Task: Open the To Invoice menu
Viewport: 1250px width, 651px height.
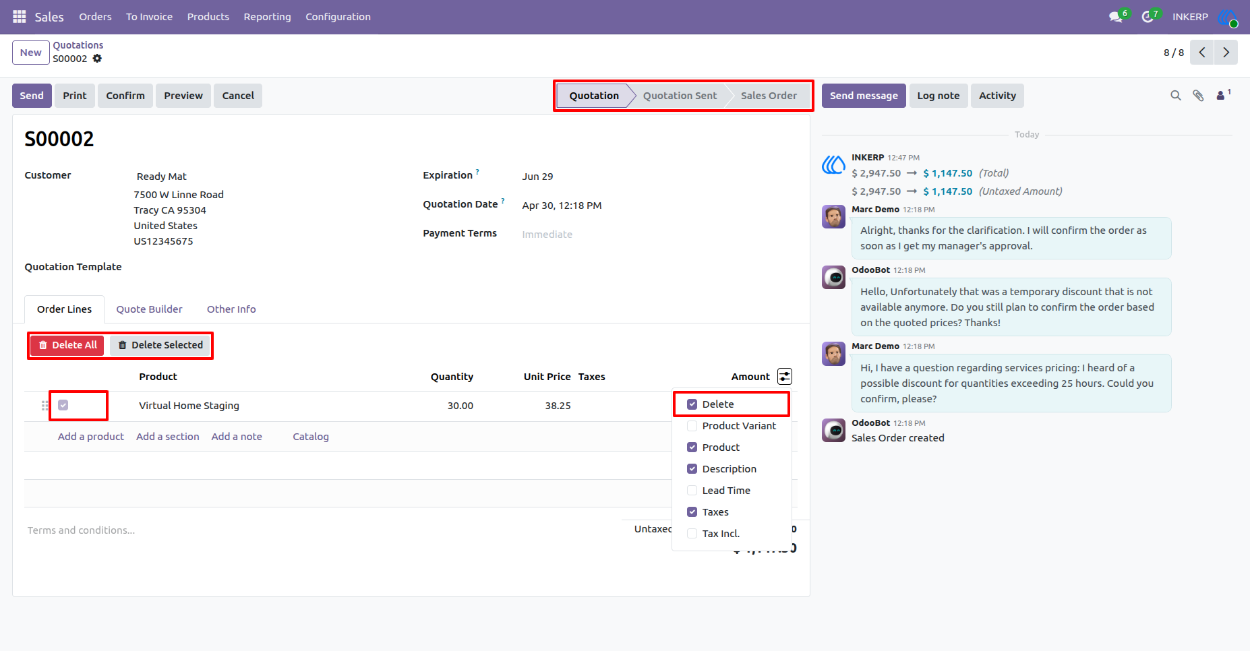Action: point(149,17)
